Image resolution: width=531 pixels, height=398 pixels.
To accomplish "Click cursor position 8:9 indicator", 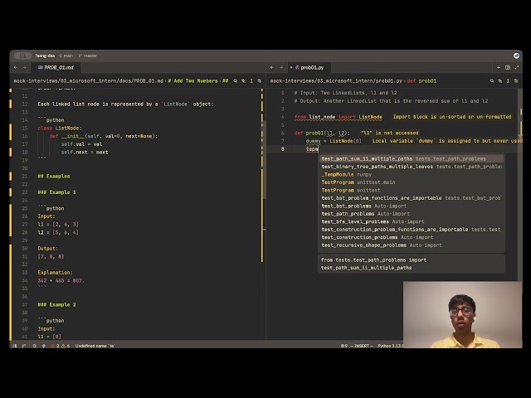I will point(344,346).
